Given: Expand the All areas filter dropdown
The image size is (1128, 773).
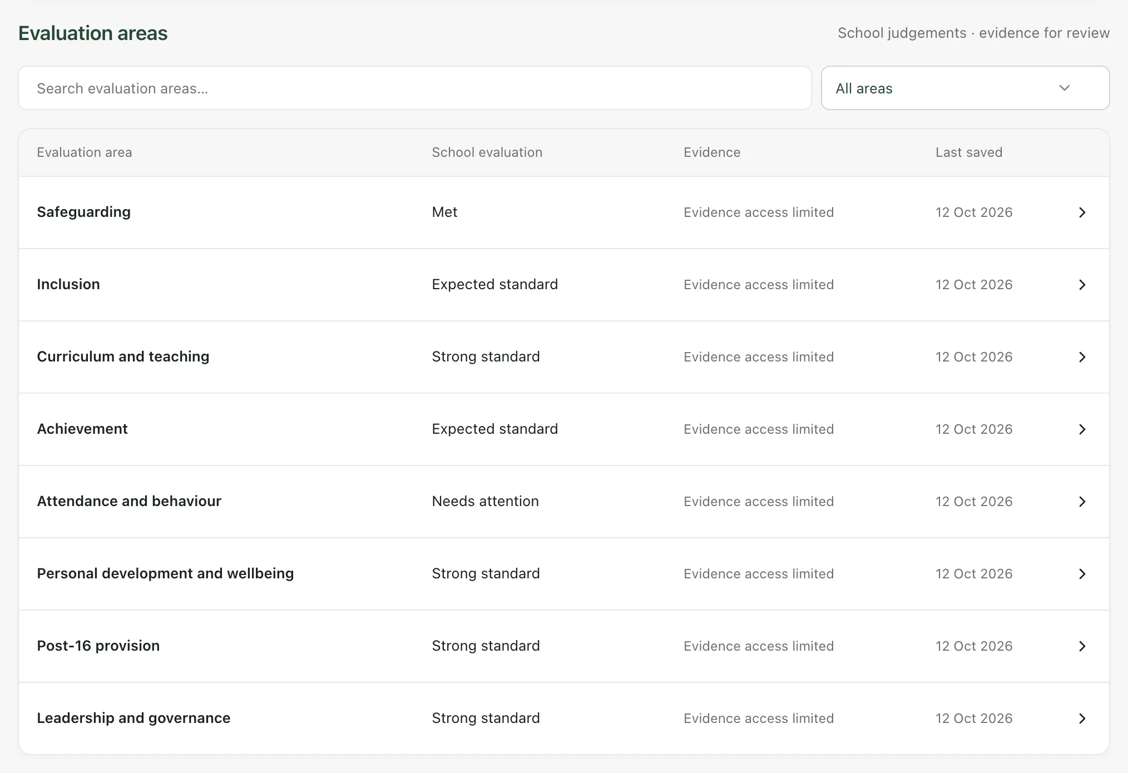Looking at the screenshot, I should click(x=965, y=88).
